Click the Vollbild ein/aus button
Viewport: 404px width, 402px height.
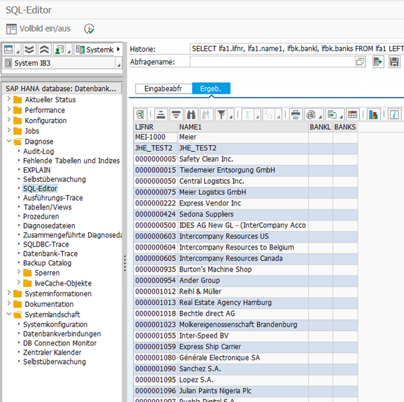[x=39, y=29]
